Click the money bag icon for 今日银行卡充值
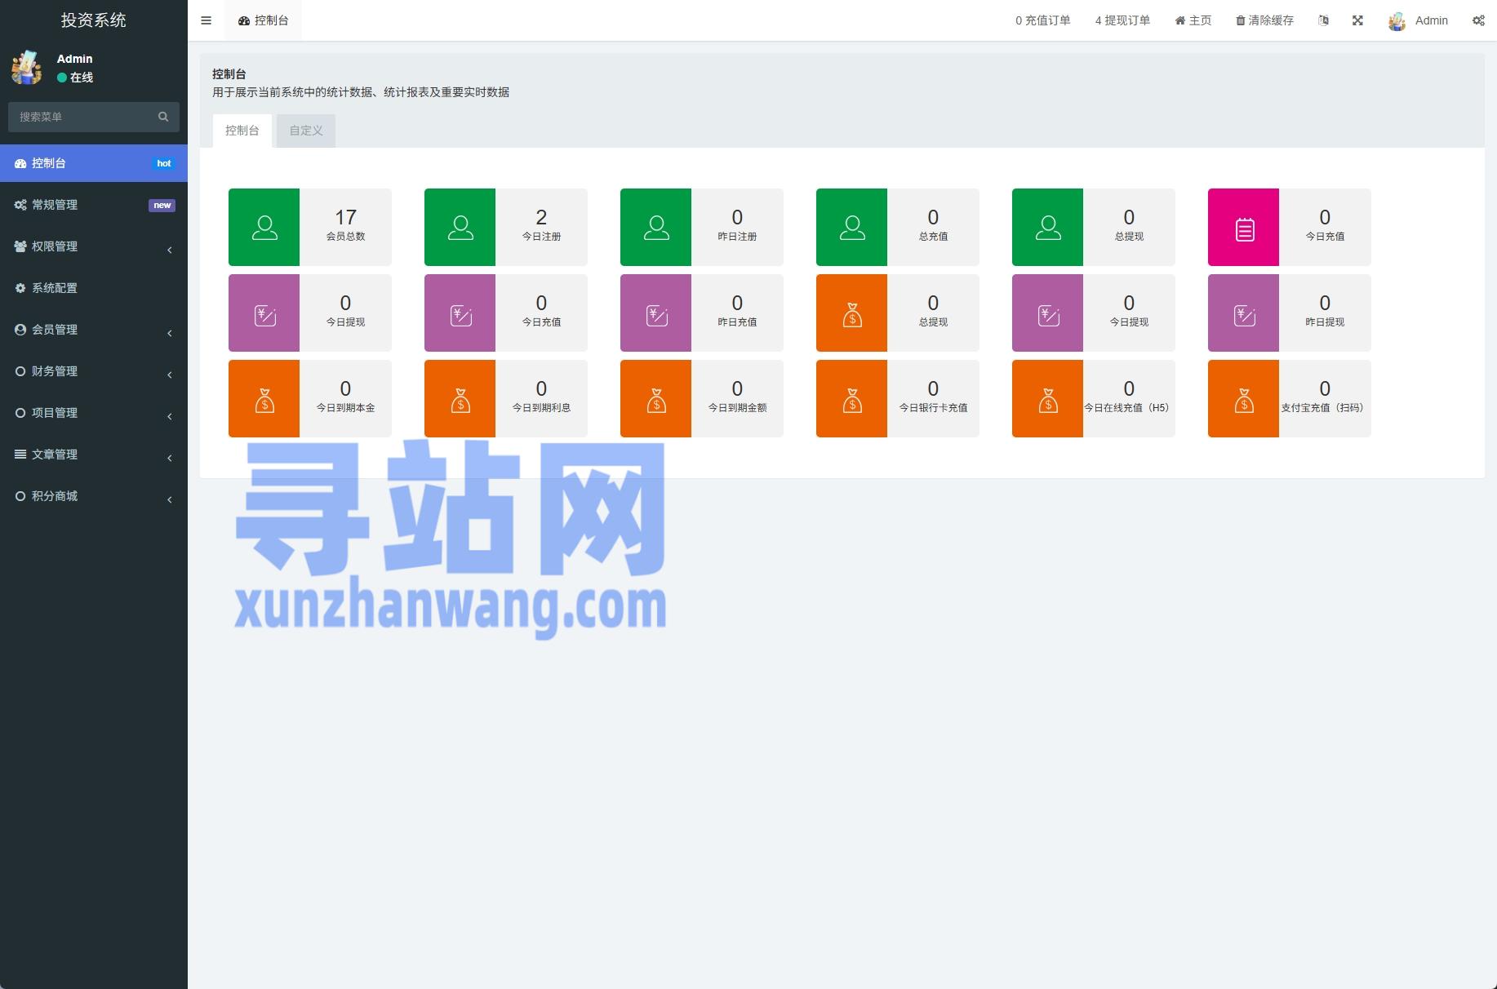Screen dimensions: 1497x989 click(851, 398)
